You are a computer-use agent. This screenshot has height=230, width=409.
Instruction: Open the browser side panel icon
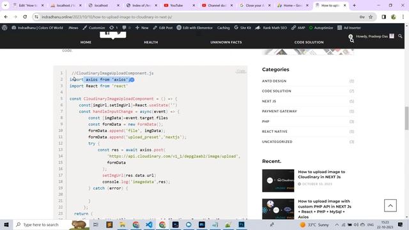pos(383,17)
